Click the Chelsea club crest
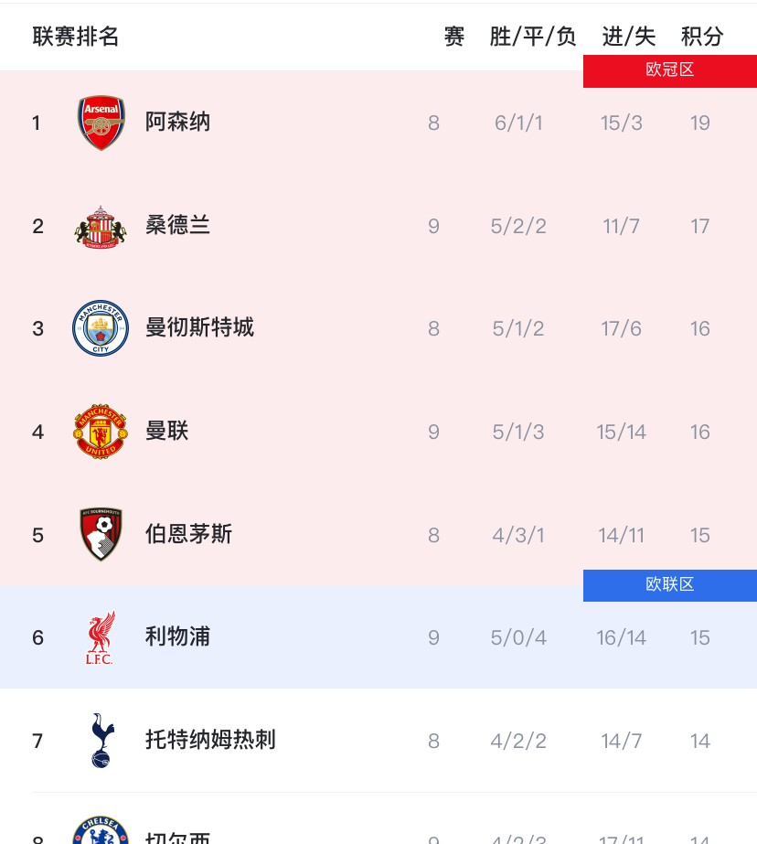757x844 pixels. pos(101,832)
